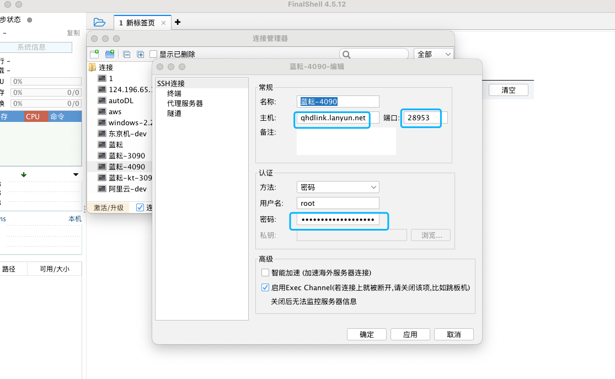The height and width of the screenshot is (379, 615).
Task: Select the autoDL connection
Action: click(x=121, y=100)
